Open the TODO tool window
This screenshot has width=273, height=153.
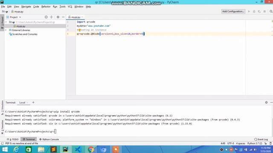pyautogui.click(x=12, y=139)
